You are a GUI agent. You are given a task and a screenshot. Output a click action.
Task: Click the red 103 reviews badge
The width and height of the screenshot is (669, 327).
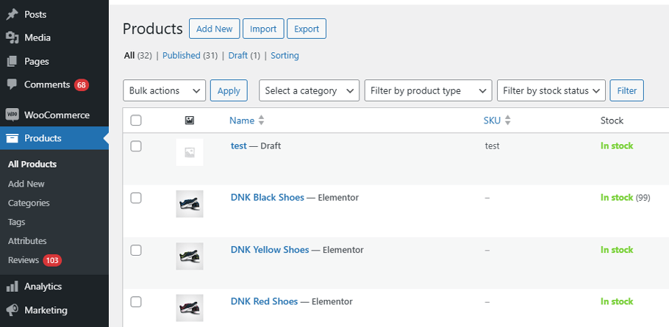coord(52,260)
